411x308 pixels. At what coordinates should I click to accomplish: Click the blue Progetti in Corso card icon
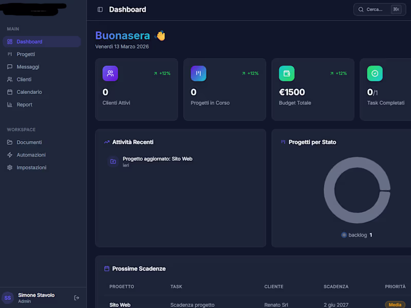(x=198, y=73)
